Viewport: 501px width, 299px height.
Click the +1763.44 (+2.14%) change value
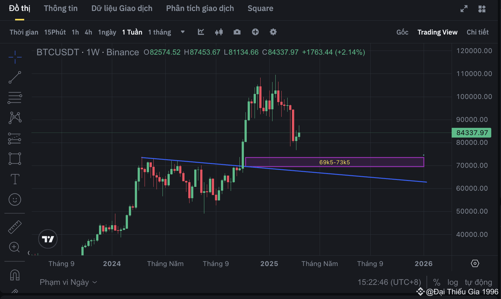[333, 52]
